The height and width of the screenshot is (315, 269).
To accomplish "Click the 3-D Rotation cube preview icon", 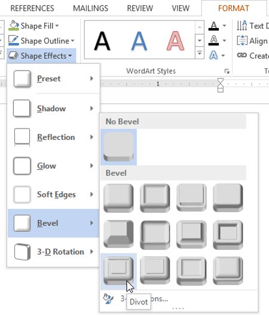I will click(x=22, y=252).
